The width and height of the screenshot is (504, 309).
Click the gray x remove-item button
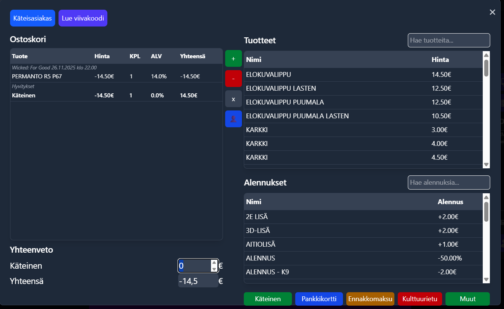233,99
